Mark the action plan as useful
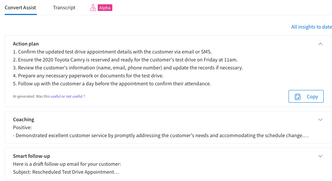Image resolution: width=332 pixels, height=181 pixels. coord(55,96)
